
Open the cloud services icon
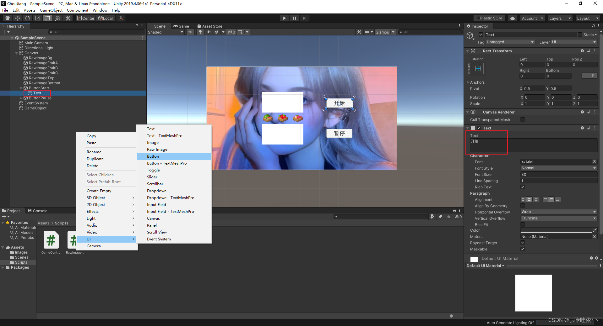click(513, 18)
